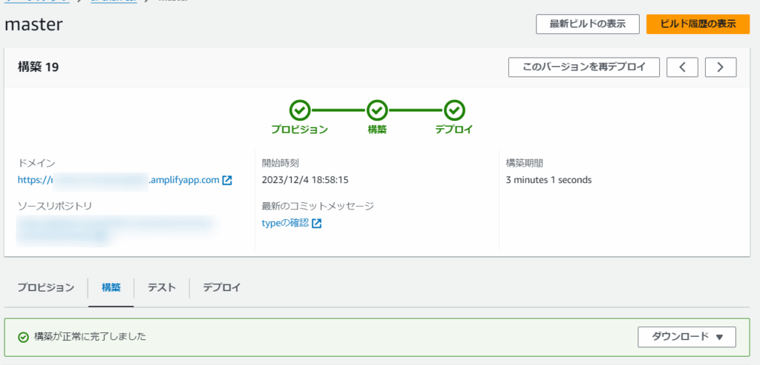Click external link icon beside amplifyapp.com domain
This screenshot has width=760, height=365.
pos(227,180)
